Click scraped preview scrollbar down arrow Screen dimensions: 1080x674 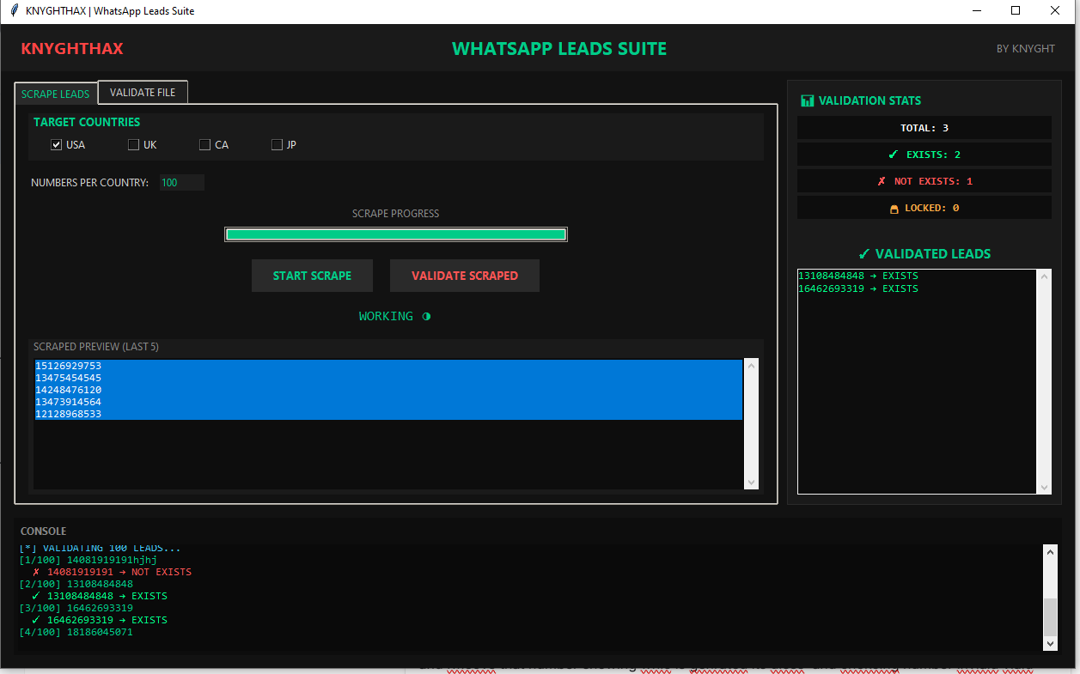pos(752,483)
